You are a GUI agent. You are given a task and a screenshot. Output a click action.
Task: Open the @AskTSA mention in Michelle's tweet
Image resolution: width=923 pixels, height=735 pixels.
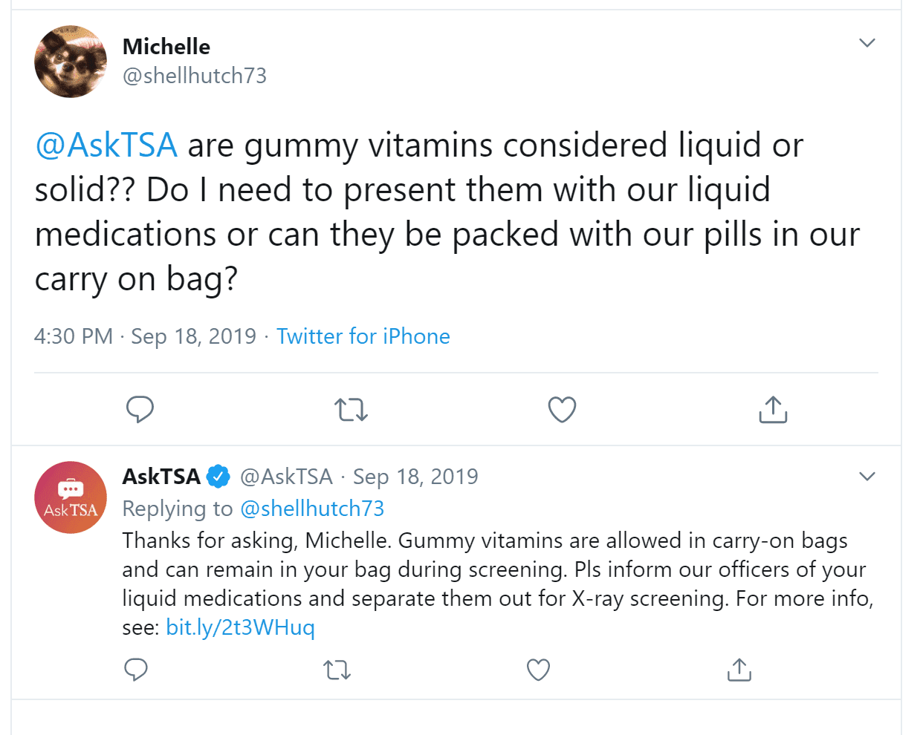tap(106, 145)
